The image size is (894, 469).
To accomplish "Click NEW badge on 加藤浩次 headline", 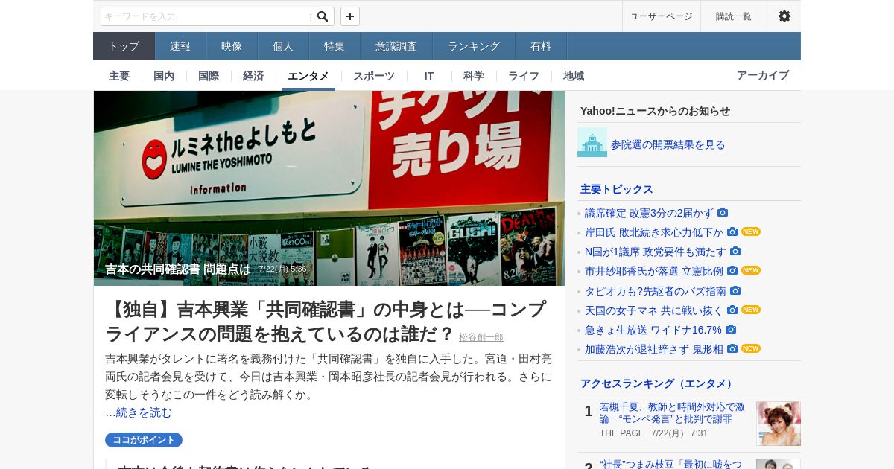I will pos(751,348).
